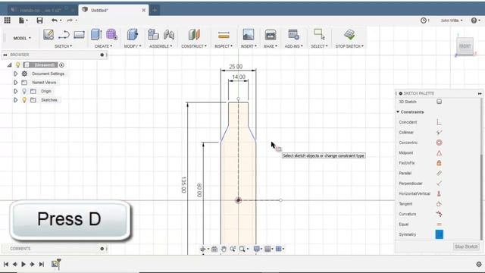Open the help menu icon
Image resolution: width=485 pixels, height=273 pixels.
(475, 20)
